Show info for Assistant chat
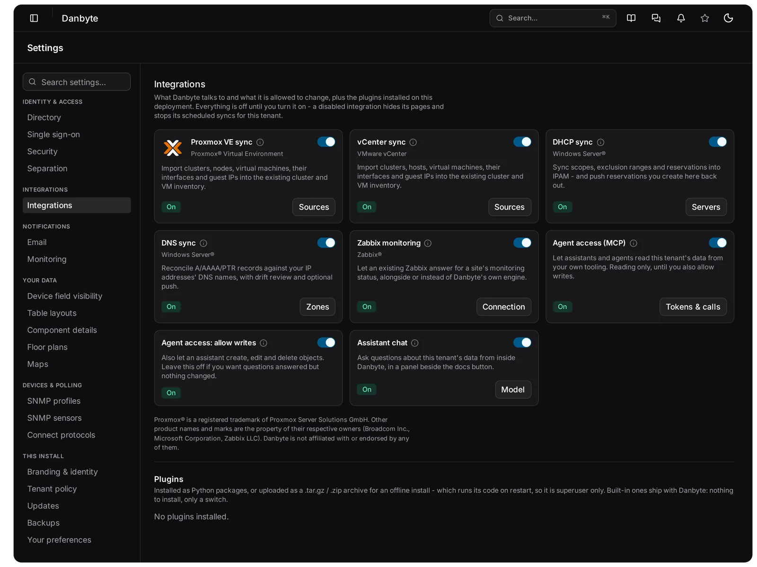The image size is (757, 567). coord(414,343)
